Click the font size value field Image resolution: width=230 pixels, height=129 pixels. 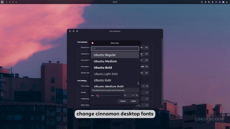(x=127, y=95)
